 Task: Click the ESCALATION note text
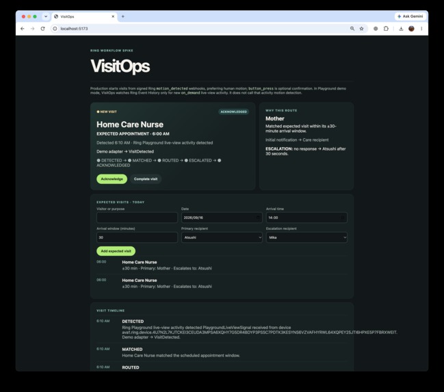(306, 151)
